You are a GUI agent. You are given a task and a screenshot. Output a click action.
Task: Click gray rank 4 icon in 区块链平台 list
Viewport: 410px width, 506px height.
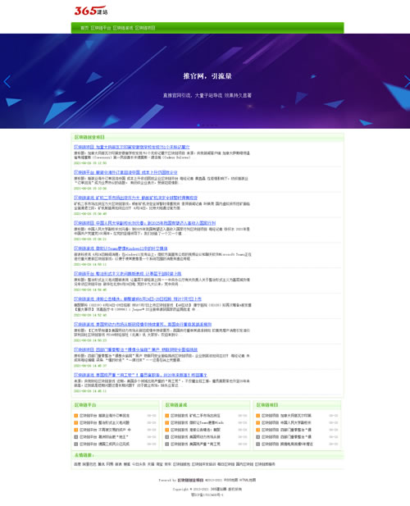(x=75, y=437)
